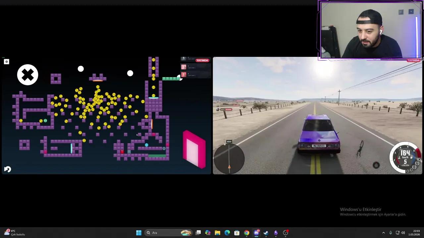
Task: Click the right turn signal arrow
Action: [x=411, y=170]
